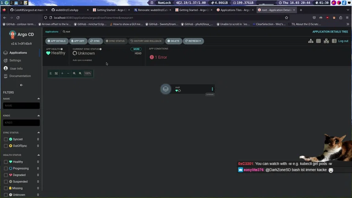
Task: Check the Healthy health status filter
Action: pyautogui.click(x=6, y=162)
